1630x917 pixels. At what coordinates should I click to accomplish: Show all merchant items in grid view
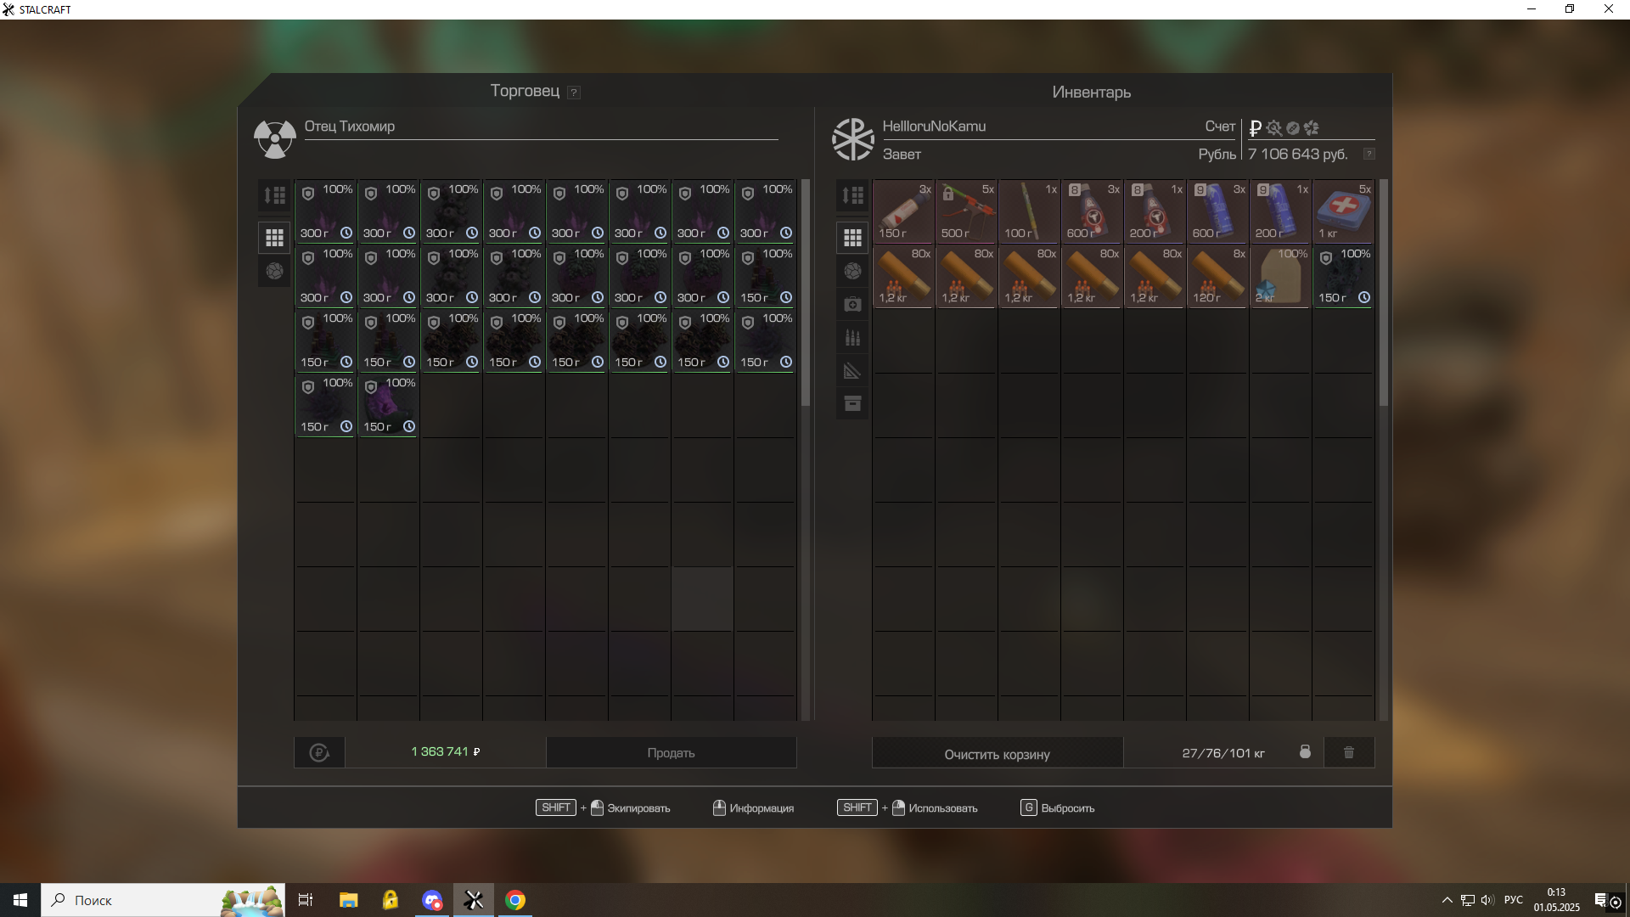click(274, 237)
